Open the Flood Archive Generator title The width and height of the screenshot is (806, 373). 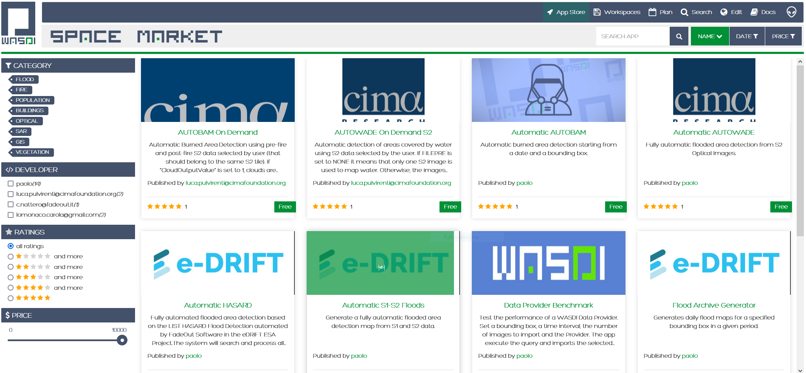tap(714, 305)
